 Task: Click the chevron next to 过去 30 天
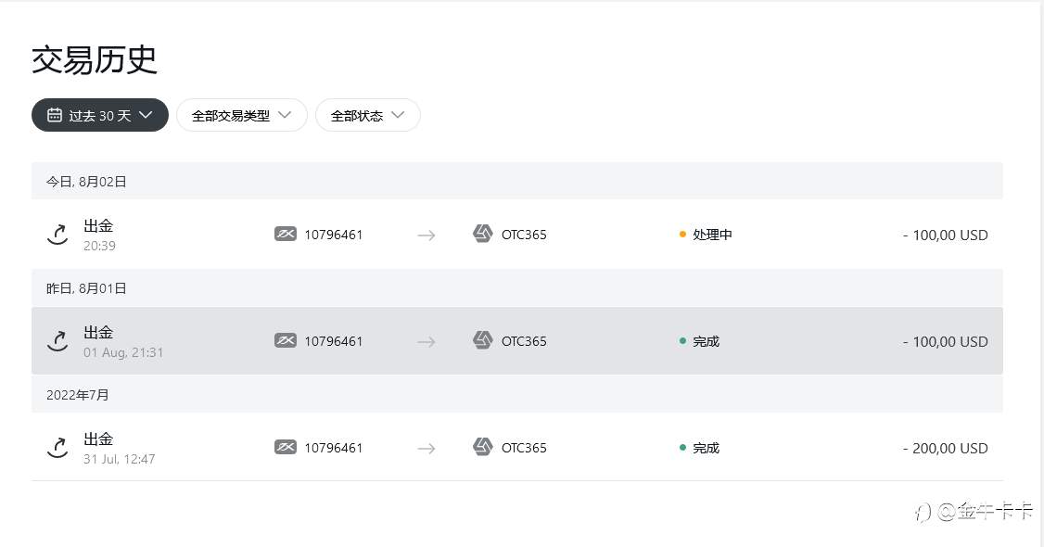tap(146, 114)
